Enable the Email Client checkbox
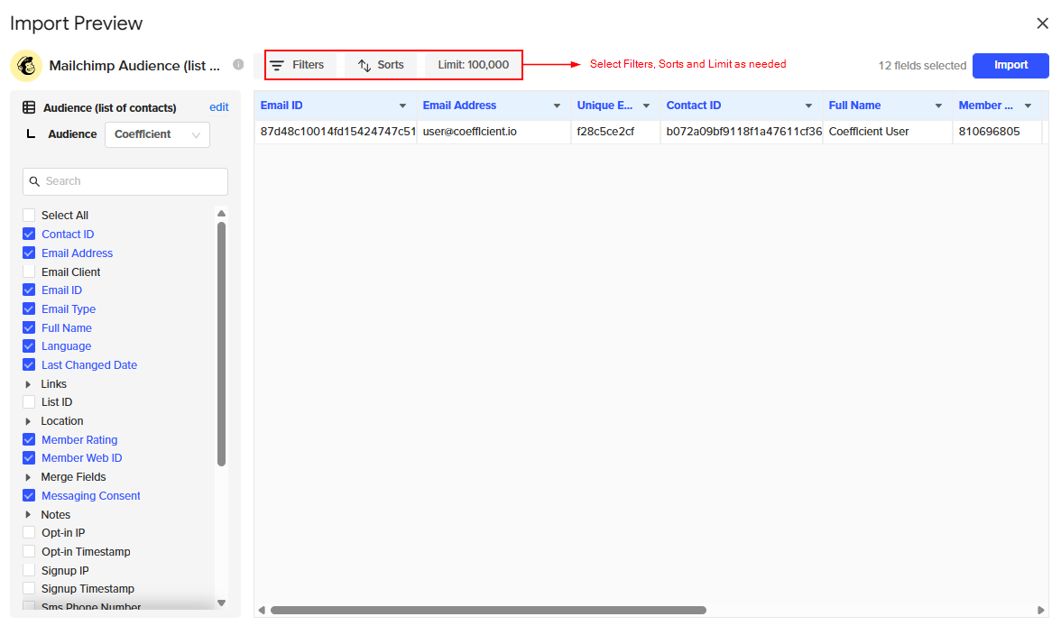Screen dimensions: 1061x626 pos(29,272)
